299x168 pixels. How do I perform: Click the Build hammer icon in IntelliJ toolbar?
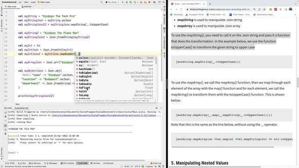pos(101,2)
